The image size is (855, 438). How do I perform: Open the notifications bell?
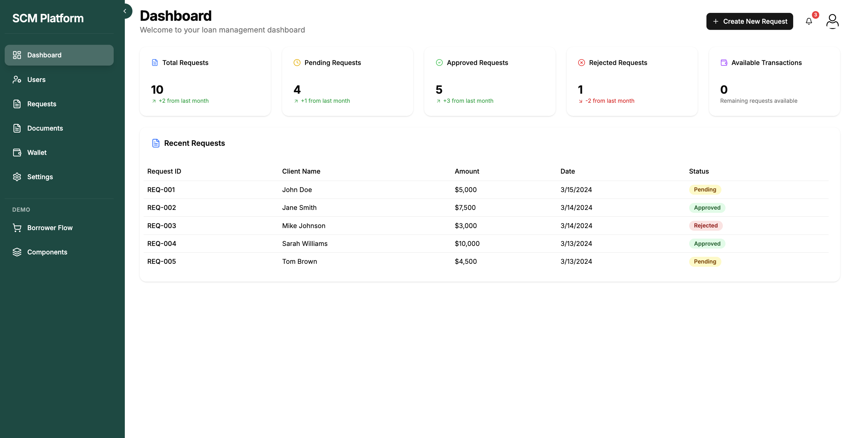(809, 22)
